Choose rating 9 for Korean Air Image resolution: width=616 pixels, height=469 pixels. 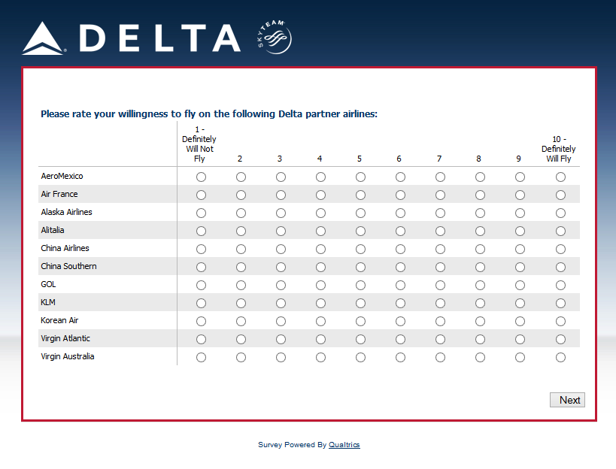(x=520, y=322)
